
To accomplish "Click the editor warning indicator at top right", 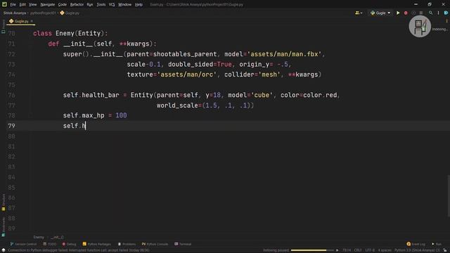I will 446,21.
